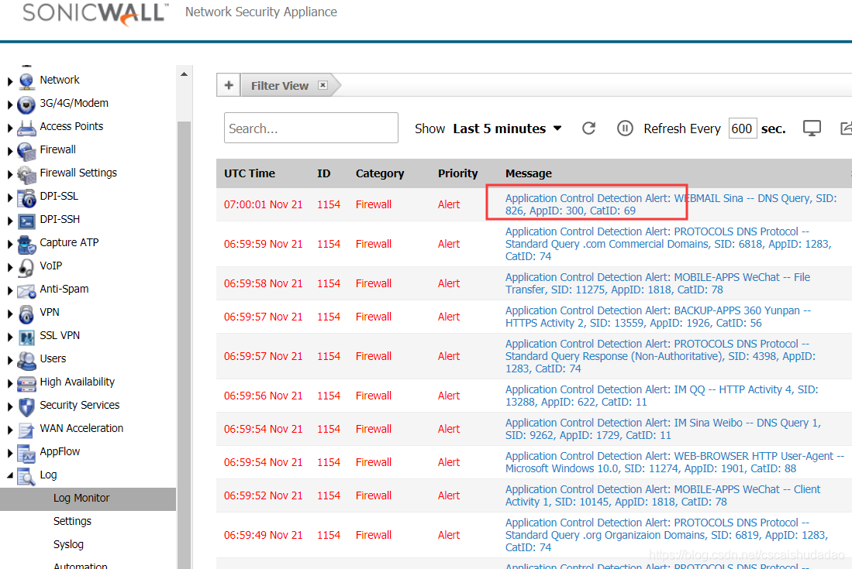The height and width of the screenshot is (569, 852).
Task: Open the Last 5 minutes dropdown
Action: pyautogui.click(x=507, y=129)
